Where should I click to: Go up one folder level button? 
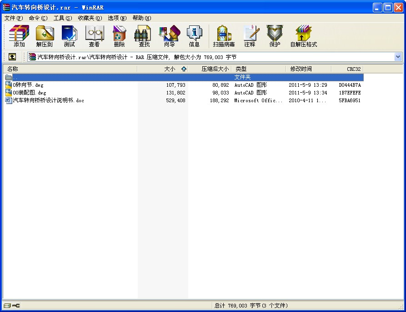pos(12,57)
